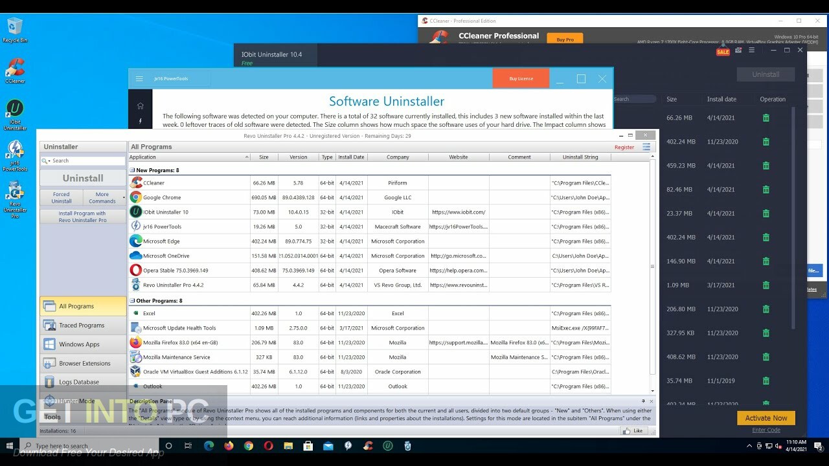Open the IObit Uninstaller SALE badge
829x466 pixels.
coord(723,52)
